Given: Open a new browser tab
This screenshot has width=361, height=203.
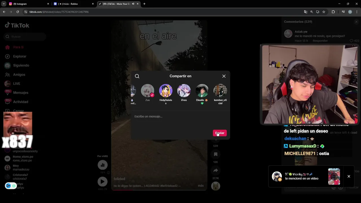Looking at the screenshot, I should pyautogui.click(x=144, y=4).
